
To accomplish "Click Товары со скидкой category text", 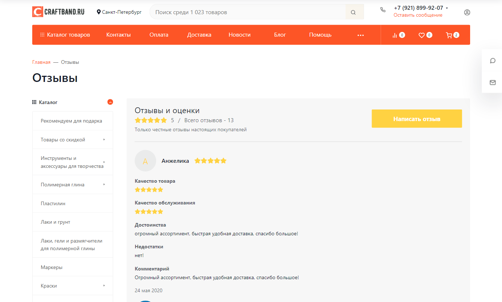I will pos(63,140).
